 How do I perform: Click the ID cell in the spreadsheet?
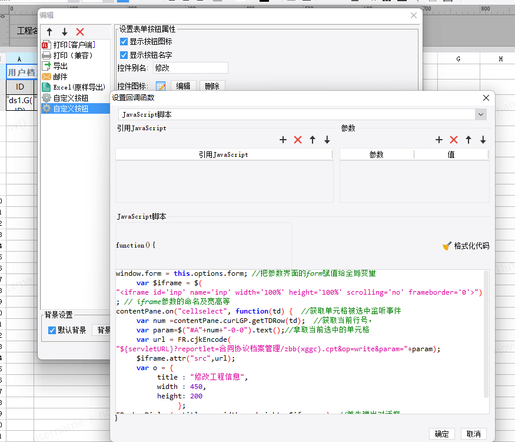tap(20, 87)
